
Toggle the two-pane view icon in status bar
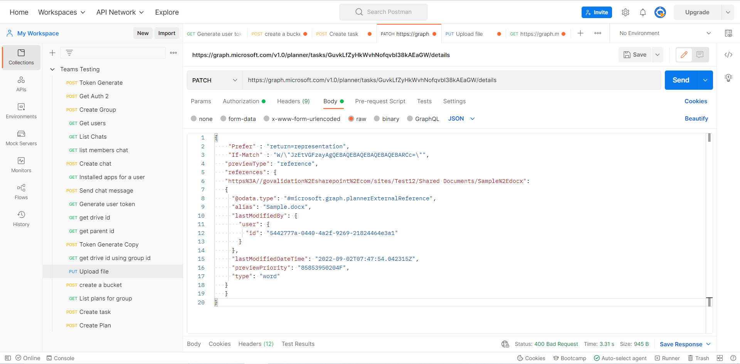(x=720, y=358)
